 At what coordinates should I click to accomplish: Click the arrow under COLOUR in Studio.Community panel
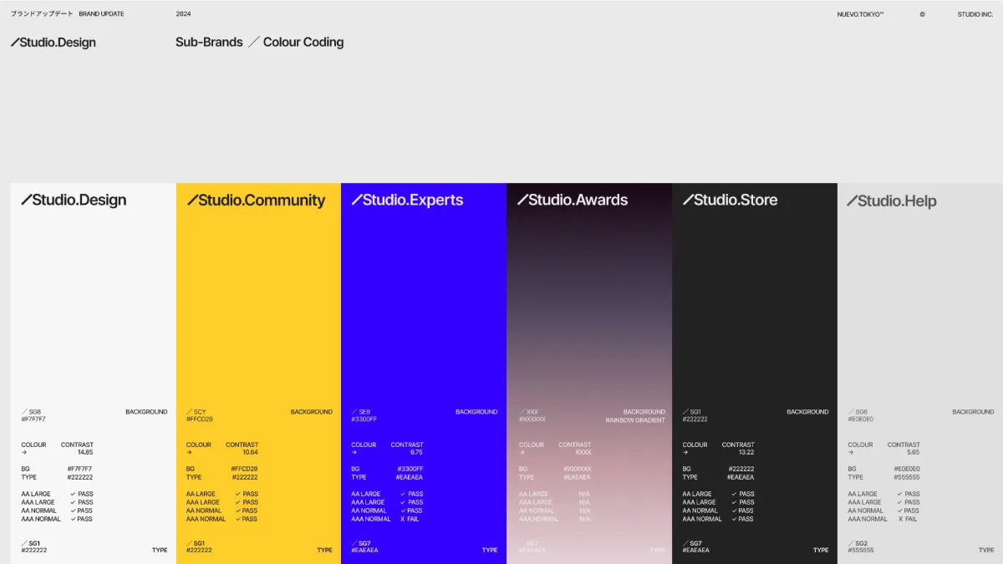(189, 452)
